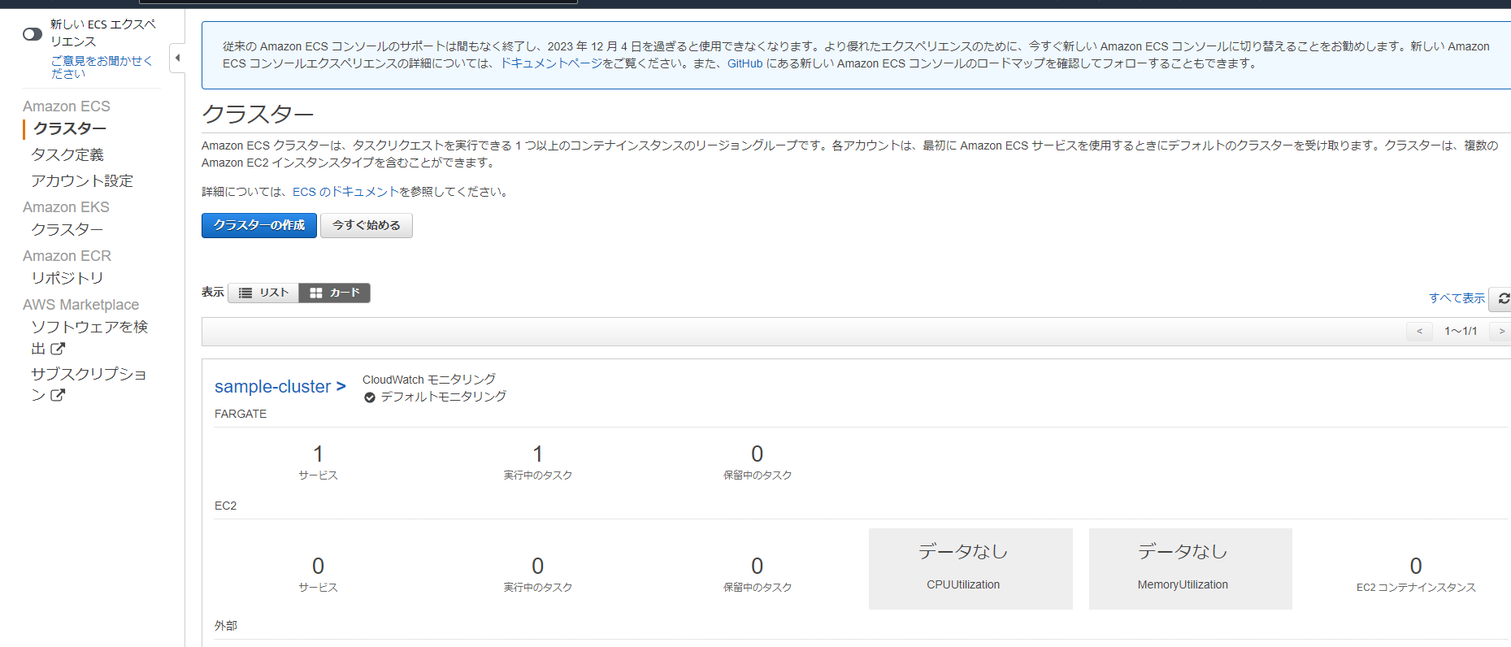
Task: Go to next page arrow
Action: (1501, 332)
